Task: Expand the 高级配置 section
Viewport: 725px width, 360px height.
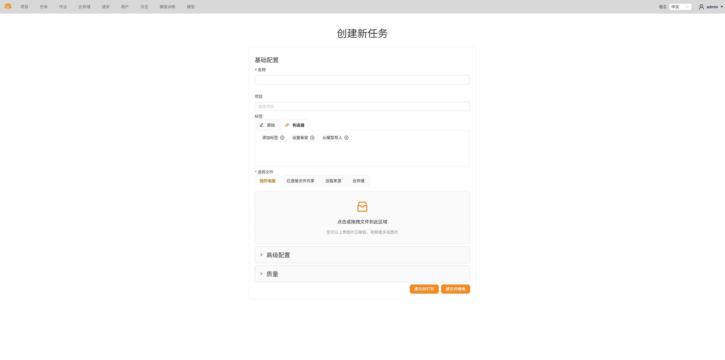Action: (362, 255)
